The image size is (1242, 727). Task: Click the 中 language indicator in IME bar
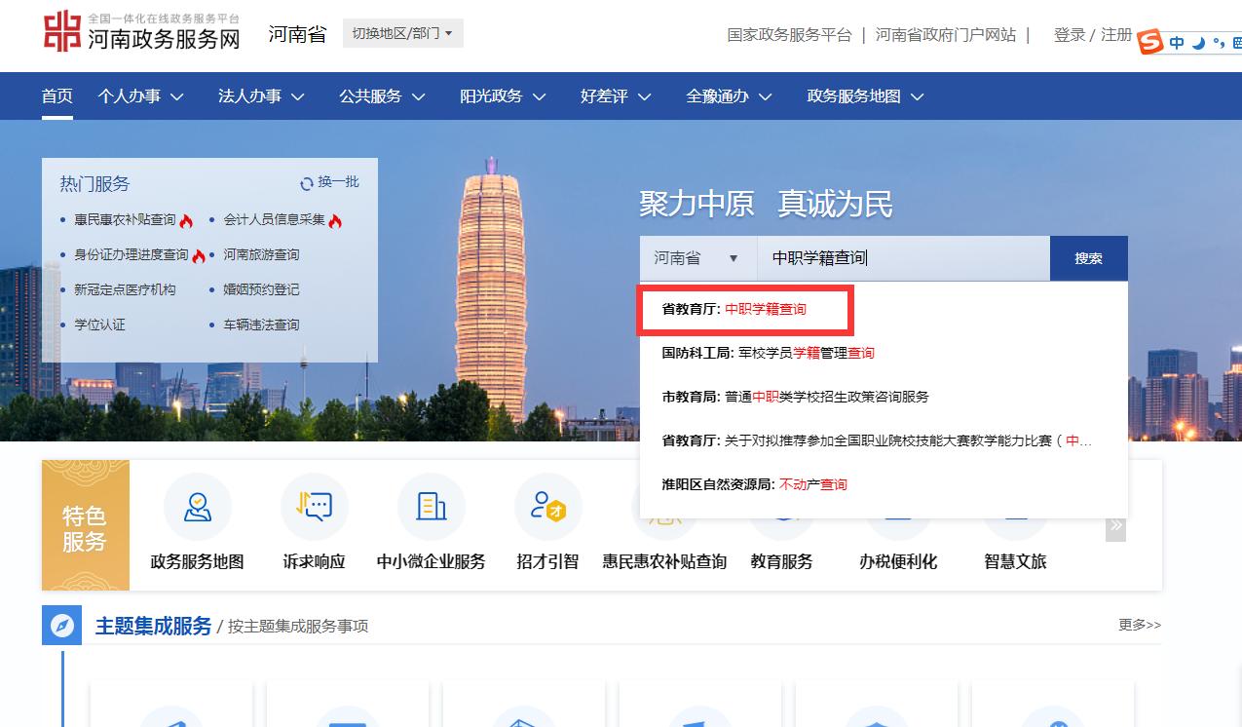pos(1177,43)
